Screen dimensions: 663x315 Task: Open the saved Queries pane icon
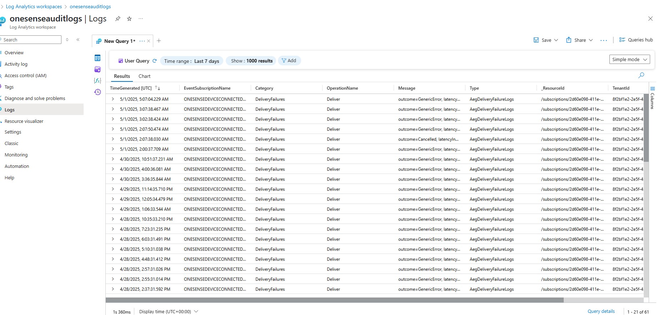click(x=98, y=69)
